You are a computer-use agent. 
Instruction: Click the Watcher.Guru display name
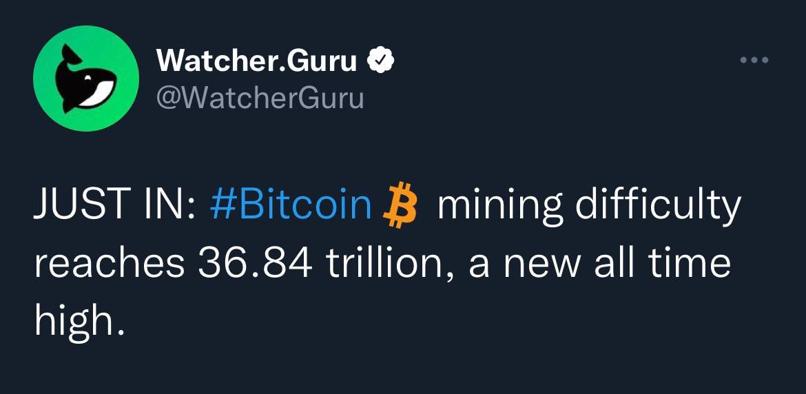point(257,62)
